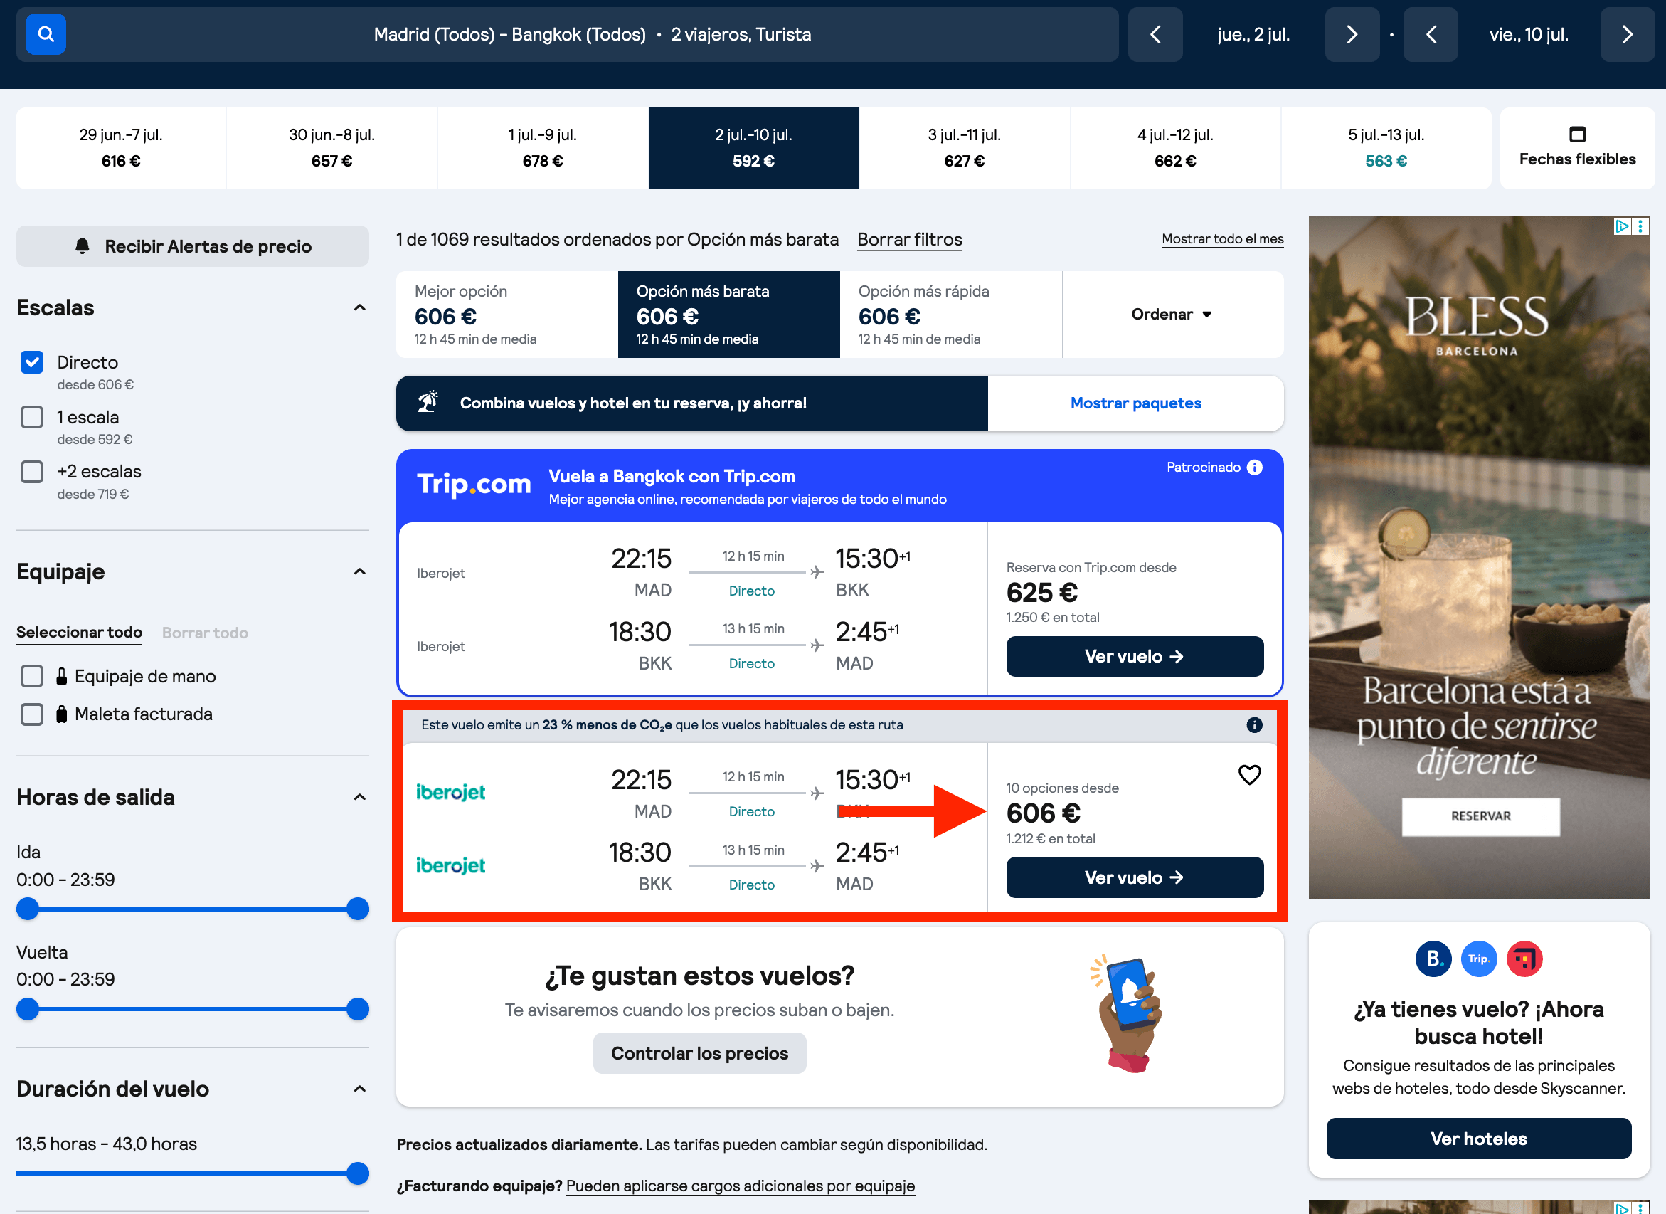1666x1214 pixels.
Task: Click the palm tree packages icon
Action: (x=428, y=402)
